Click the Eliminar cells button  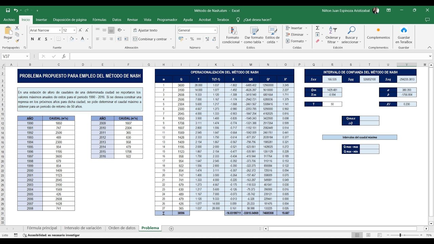click(294, 35)
